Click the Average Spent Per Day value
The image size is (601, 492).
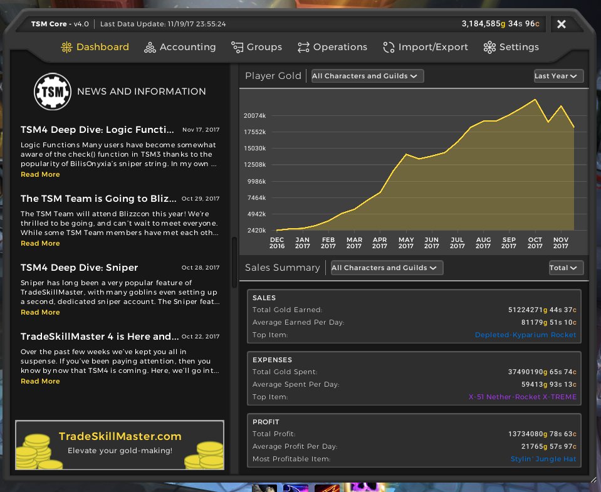tap(548, 384)
